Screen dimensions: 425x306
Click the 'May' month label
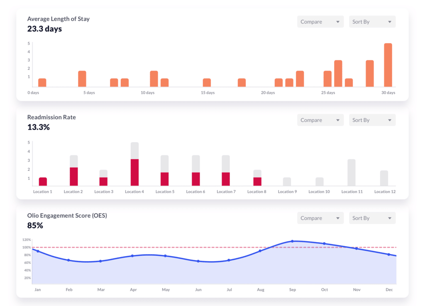(x=166, y=290)
